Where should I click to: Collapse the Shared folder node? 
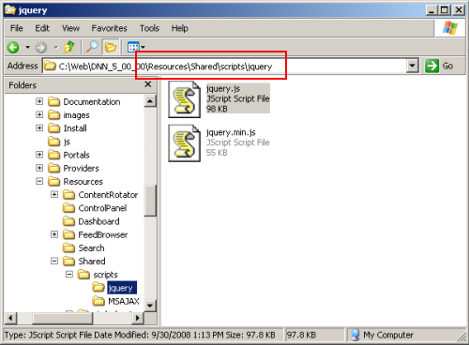point(54,261)
